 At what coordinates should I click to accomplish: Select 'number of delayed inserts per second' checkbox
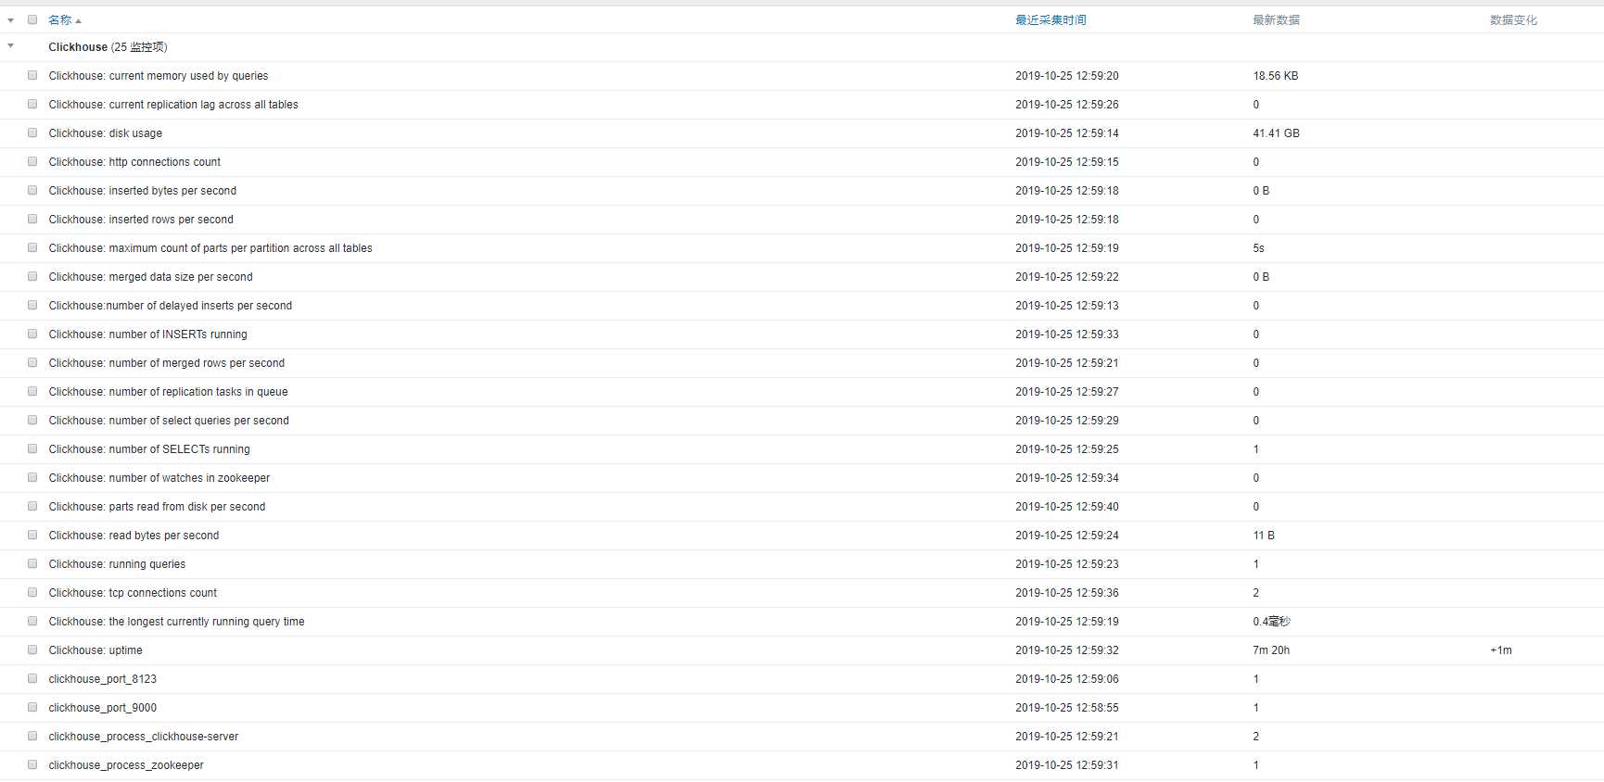click(x=32, y=305)
